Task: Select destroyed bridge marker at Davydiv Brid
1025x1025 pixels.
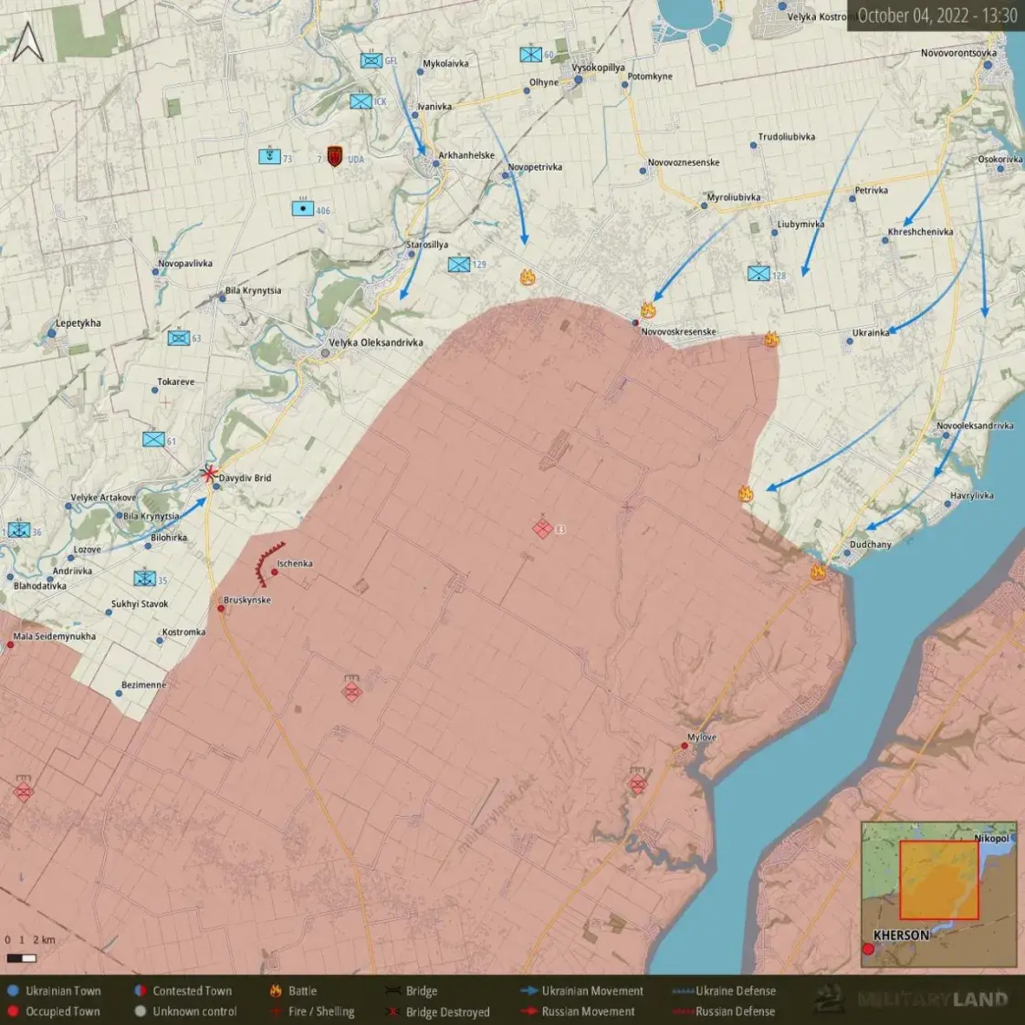Action: (x=209, y=473)
